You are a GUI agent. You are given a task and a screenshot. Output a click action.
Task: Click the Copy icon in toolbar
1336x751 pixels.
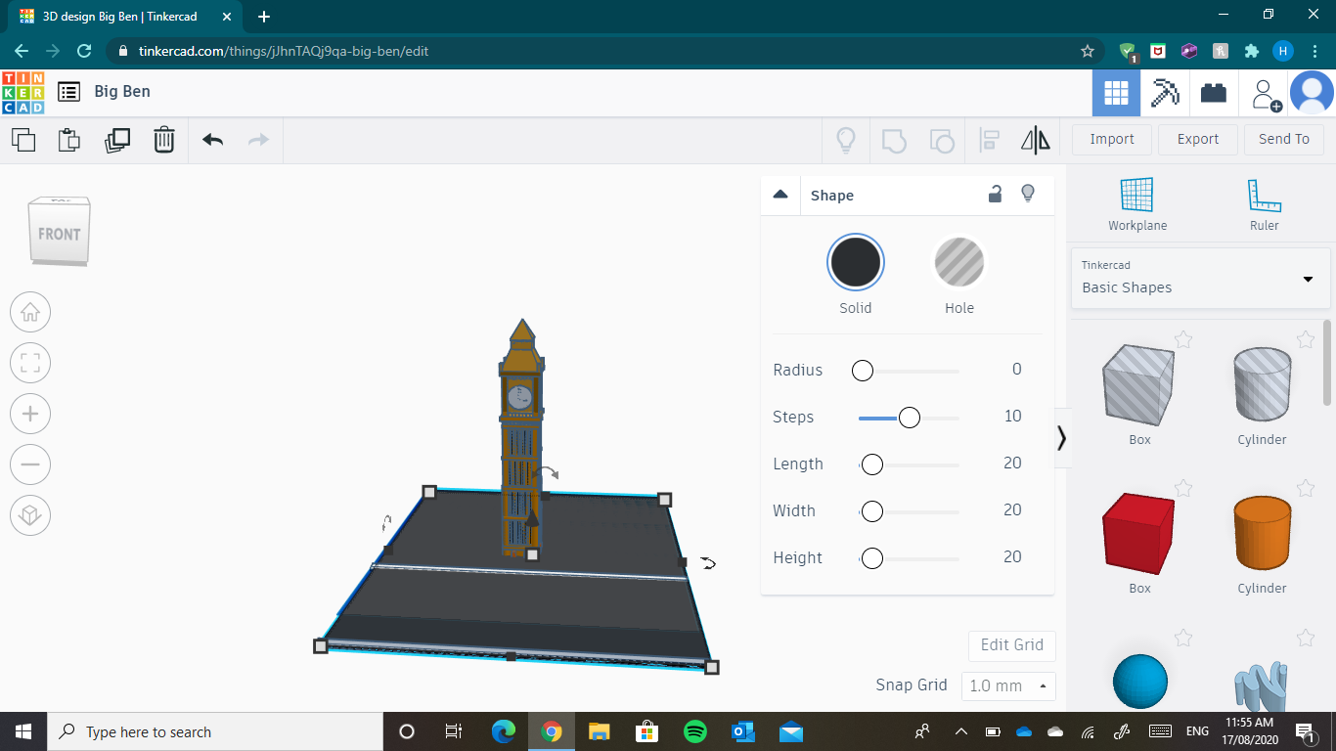23,140
